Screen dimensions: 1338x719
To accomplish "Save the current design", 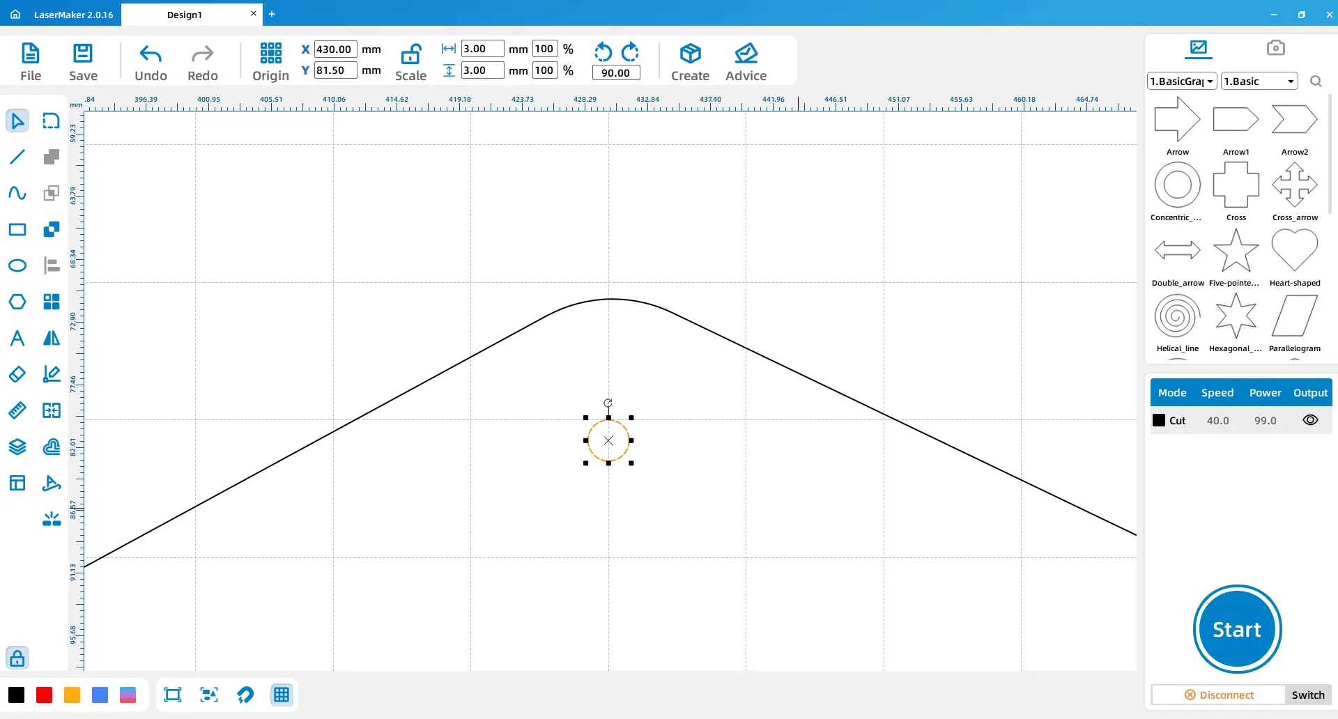I will tap(83, 62).
